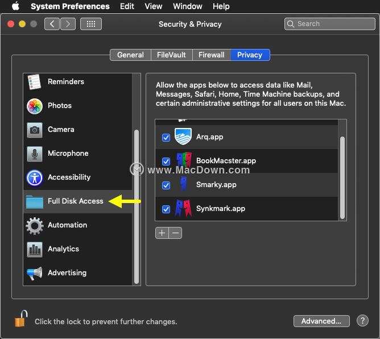Select the Privacy tab

coord(250,55)
